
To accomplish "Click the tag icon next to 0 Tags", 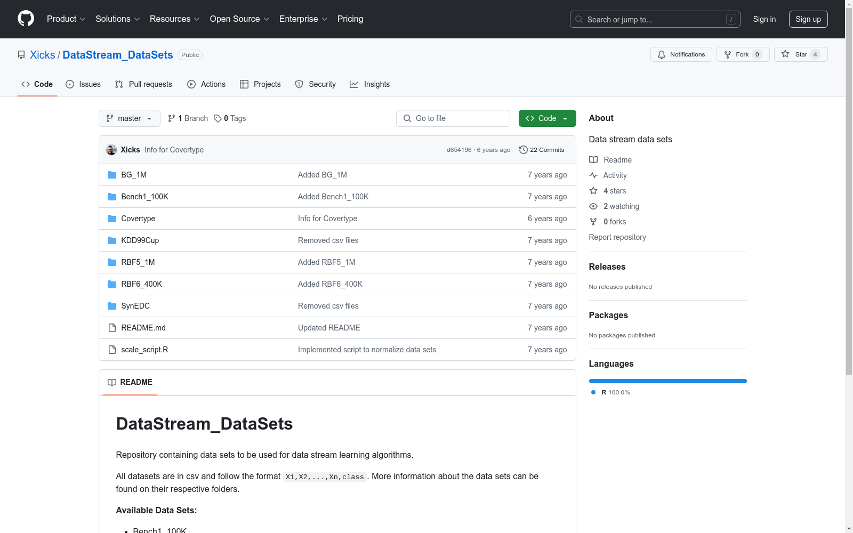I will (218, 118).
